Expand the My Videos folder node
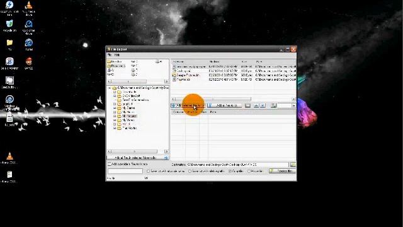Screen dimensions: 403x227 click(x=115, y=120)
